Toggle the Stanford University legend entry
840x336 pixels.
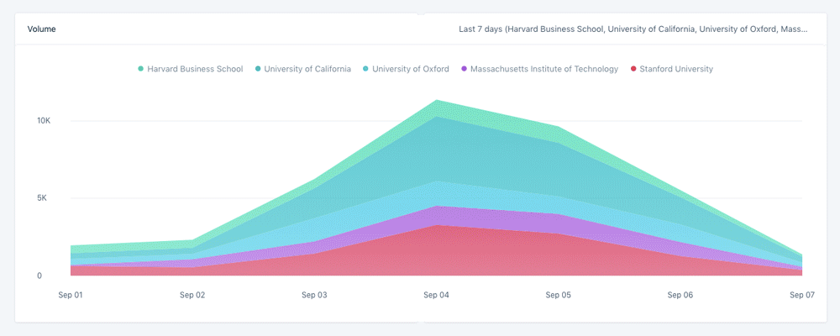pyautogui.click(x=672, y=69)
